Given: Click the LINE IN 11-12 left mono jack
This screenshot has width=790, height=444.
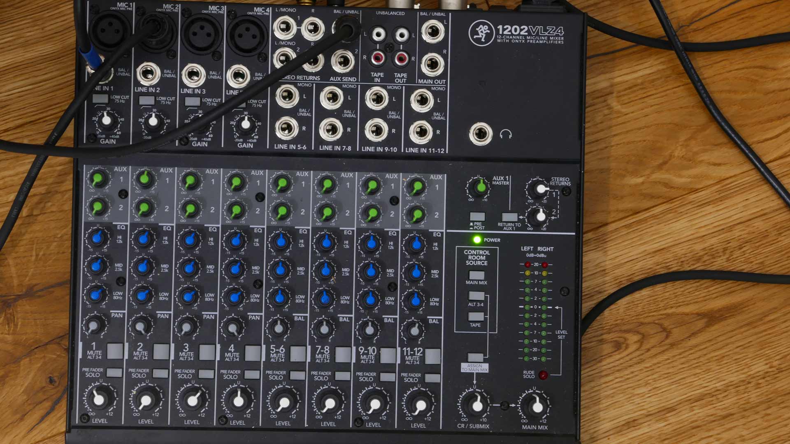Looking at the screenshot, I should (421, 100).
